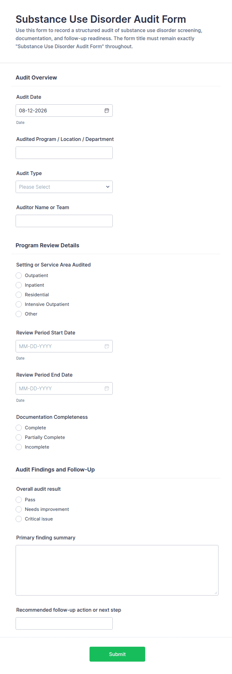Select Pass as overall audit result
Image resolution: width=232 pixels, height=674 pixels.
[19, 500]
